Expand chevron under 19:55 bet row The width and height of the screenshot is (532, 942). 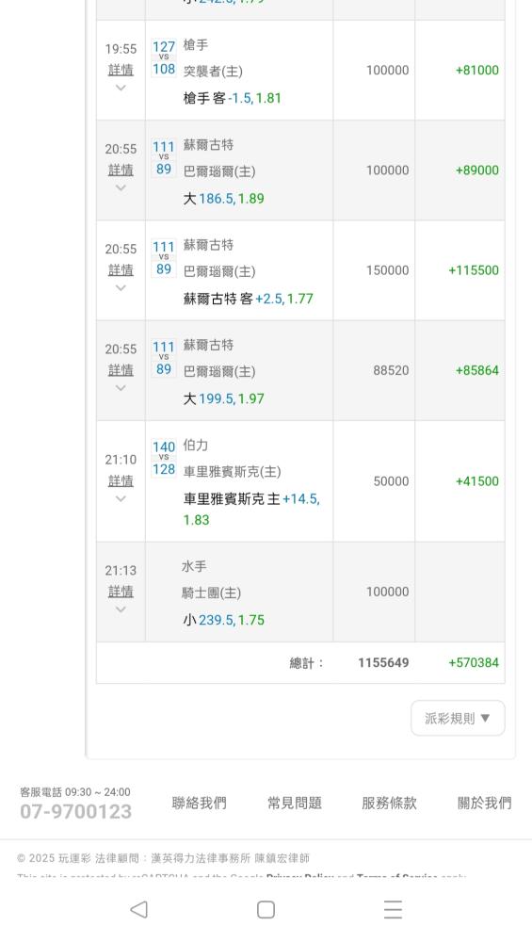tap(121, 88)
